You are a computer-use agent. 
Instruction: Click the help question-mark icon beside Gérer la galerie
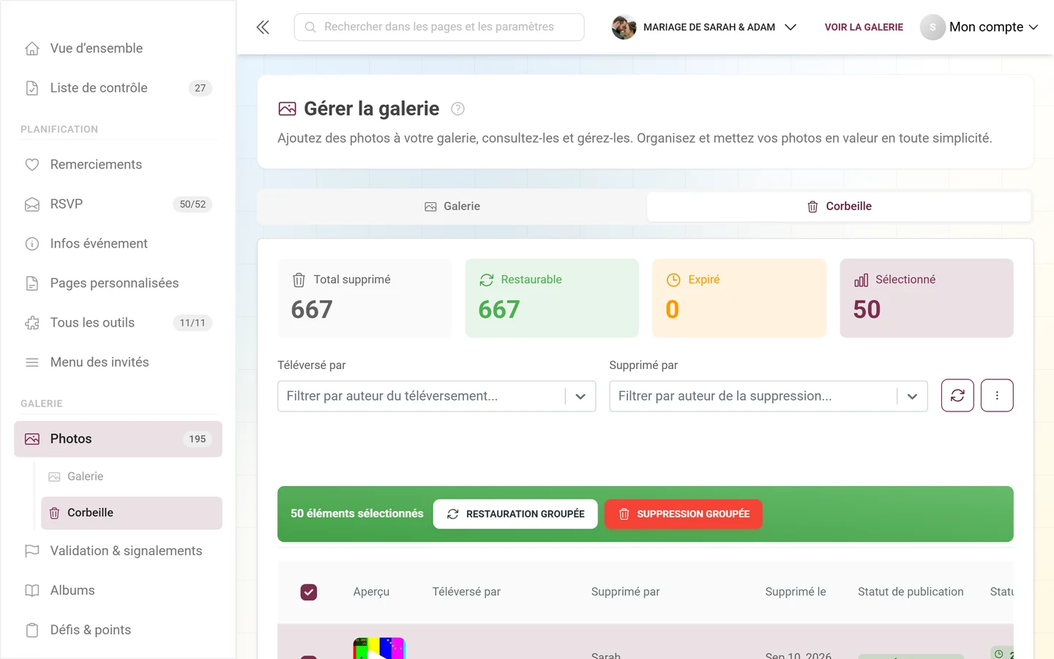pyautogui.click(x=457, y=109)
